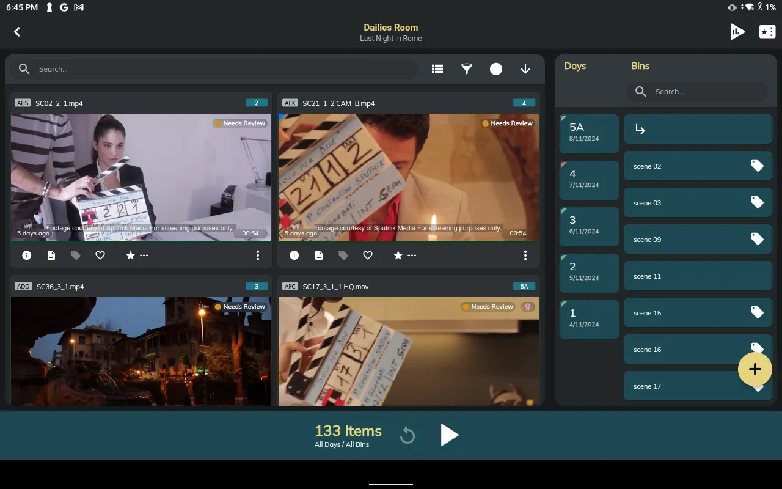Viewport: 782px width, 489px height.
Task: Open notes document for SC02_2_1.mp4
Action: (x=51, y=256)
